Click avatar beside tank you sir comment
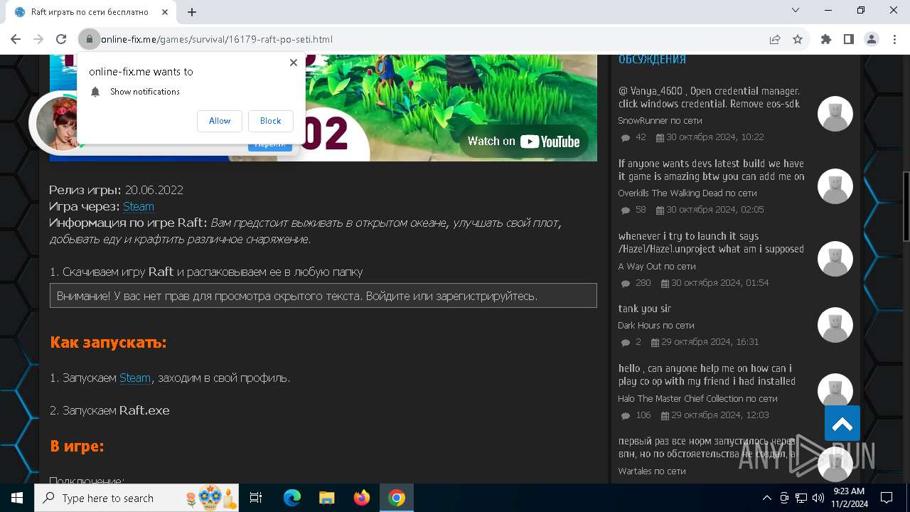910x512 pixels. tap(835, 325)
